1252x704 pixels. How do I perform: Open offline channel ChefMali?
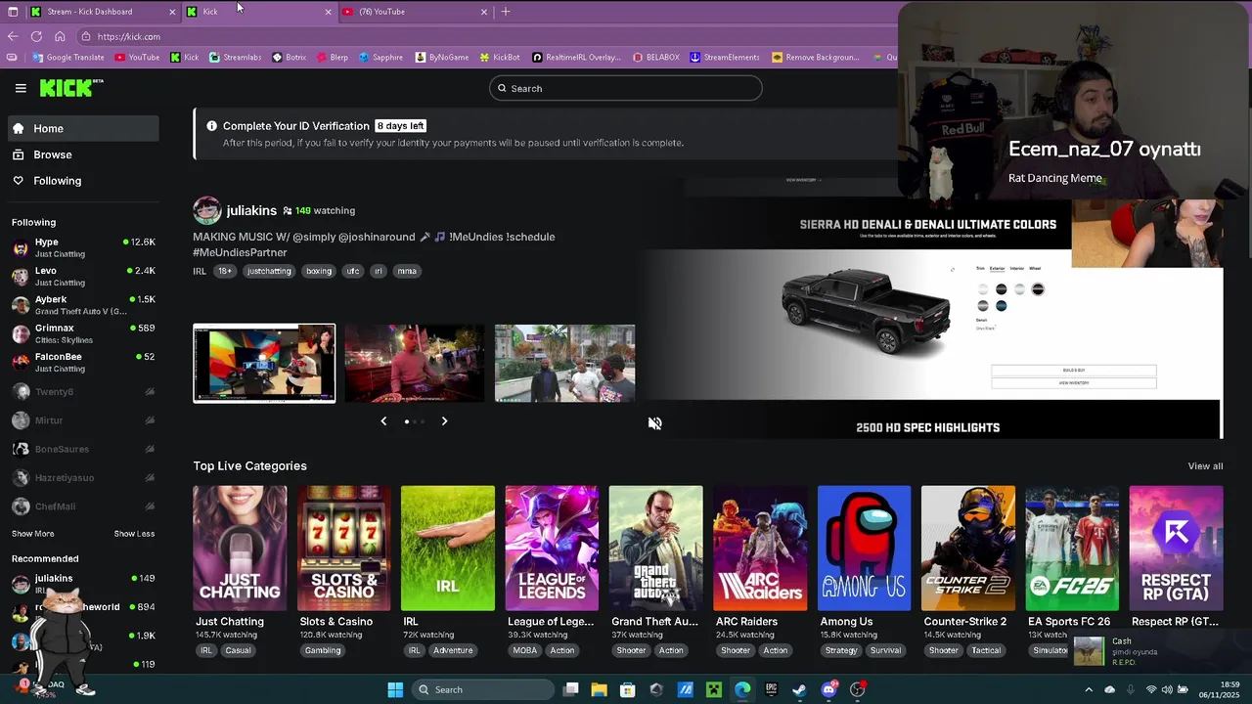[x=83, y=506]
